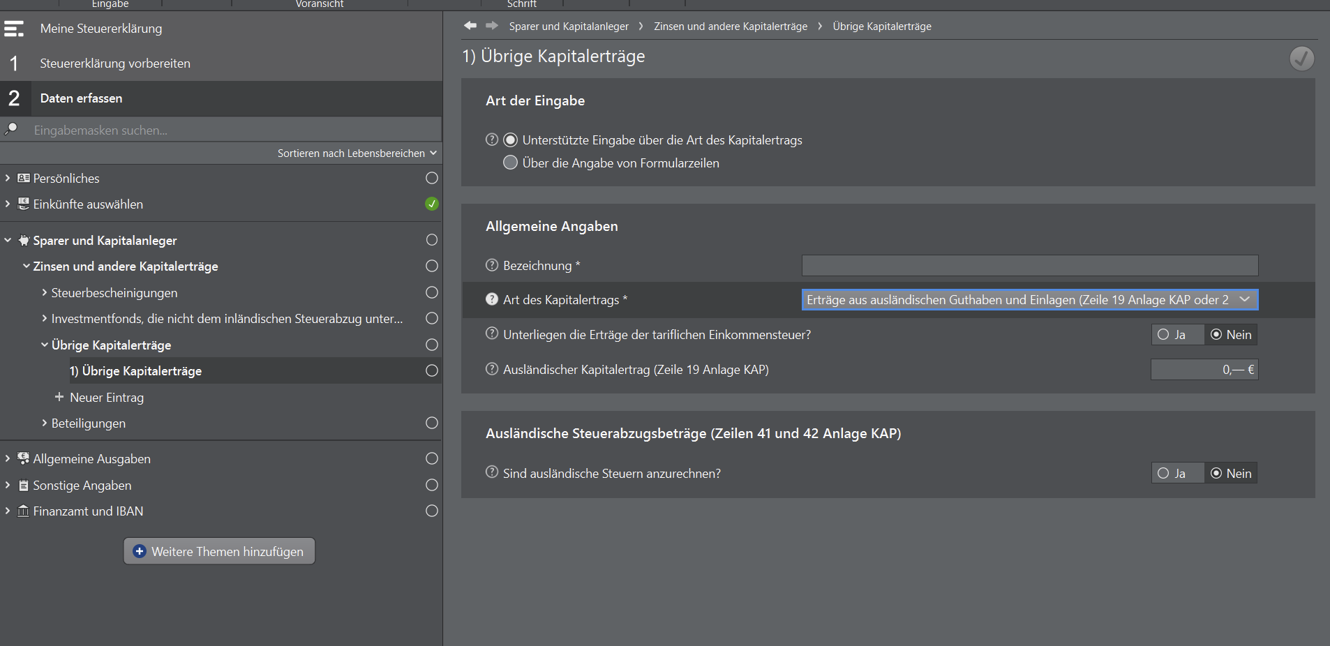This screenshot has height=646, width=1330.
Task: Open 'Sortieren nach Lebensbereichen' dropdown
Action: pyautogui.click(x=357, y=153)
